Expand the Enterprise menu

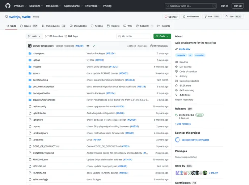click(x=93, y=6)
